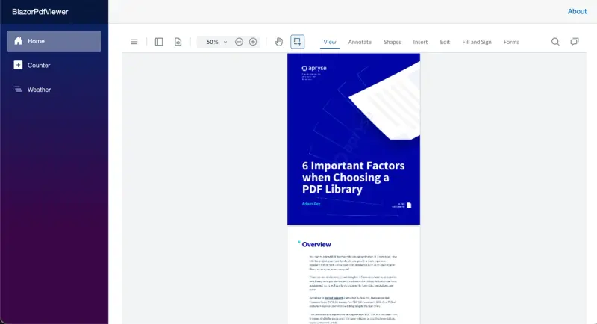This screenshot has height=324, width=597.
Task: Go to Home in the sidebar
Action: [x=54, y=41]
